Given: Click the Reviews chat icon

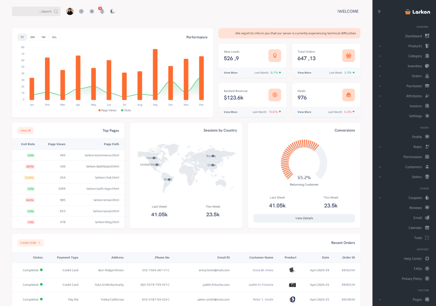Looking at the screenshot, I should [x=427, y=208].
